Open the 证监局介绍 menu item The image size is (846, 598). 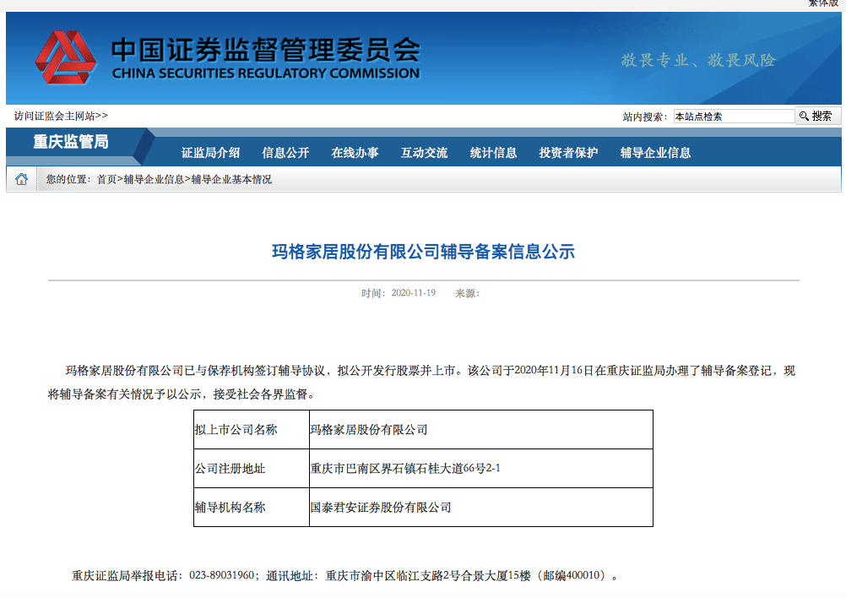click(x=210, y=153)
